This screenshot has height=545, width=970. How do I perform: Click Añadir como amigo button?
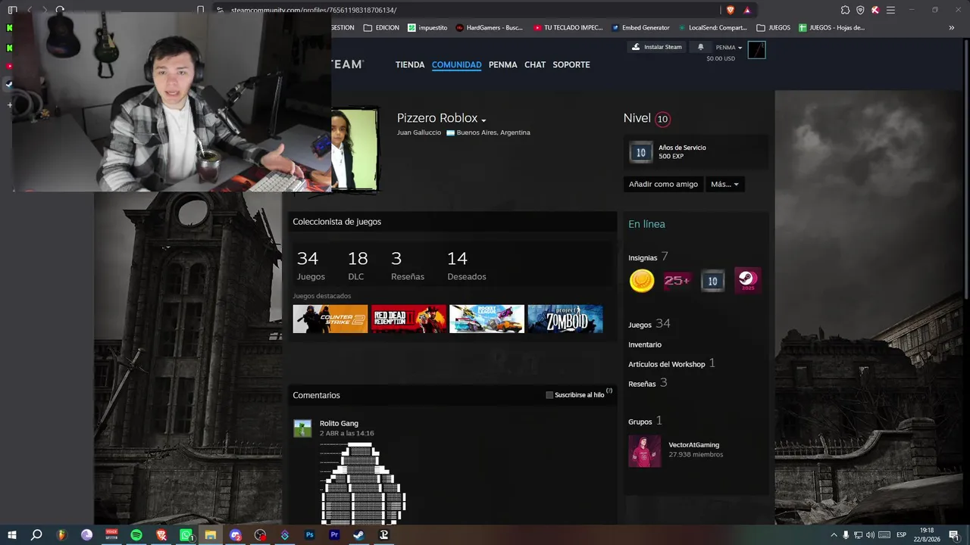point(663,184)
